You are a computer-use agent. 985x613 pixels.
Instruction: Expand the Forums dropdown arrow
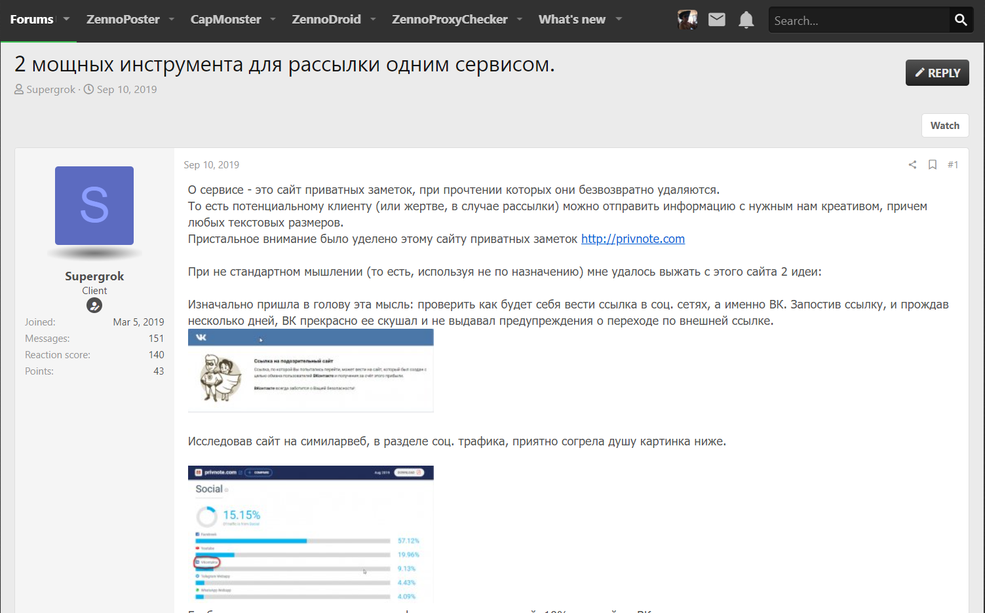(x=66, y=20)
